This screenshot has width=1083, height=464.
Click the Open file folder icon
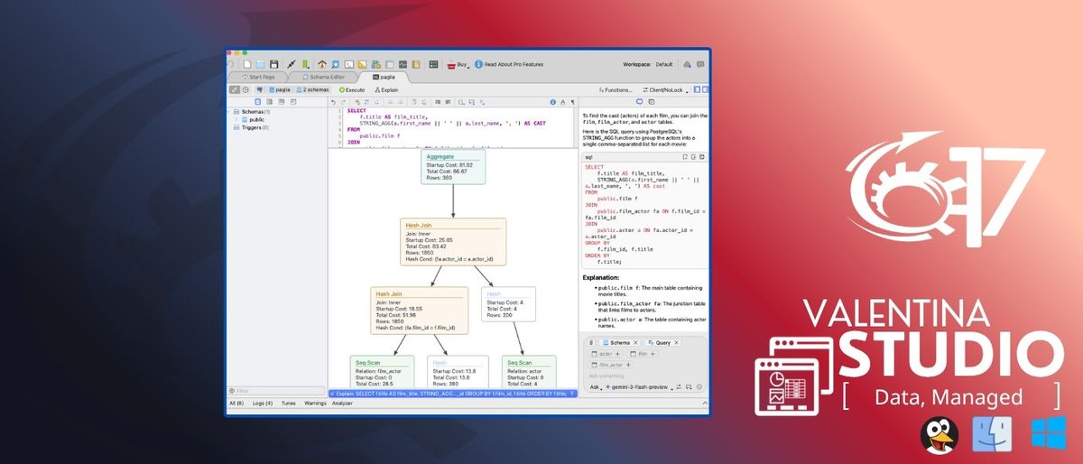tap(260, 64)
